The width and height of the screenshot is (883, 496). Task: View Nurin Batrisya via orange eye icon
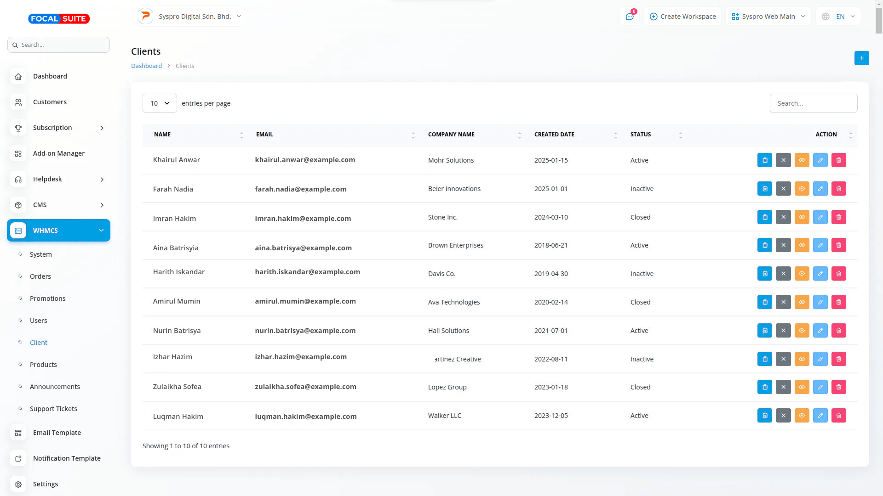coord(802,331)
